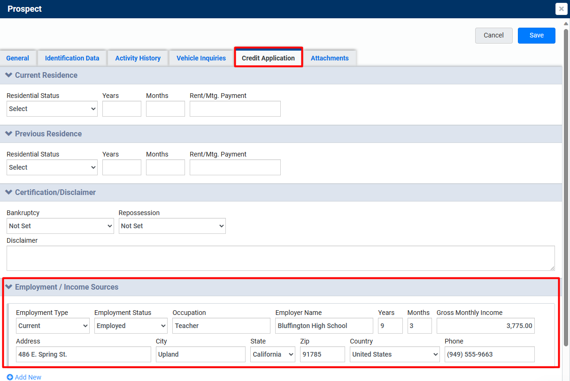Click the Current Residence Years field
This screenshot has width=570, height=381.
(x=122, y=109)
